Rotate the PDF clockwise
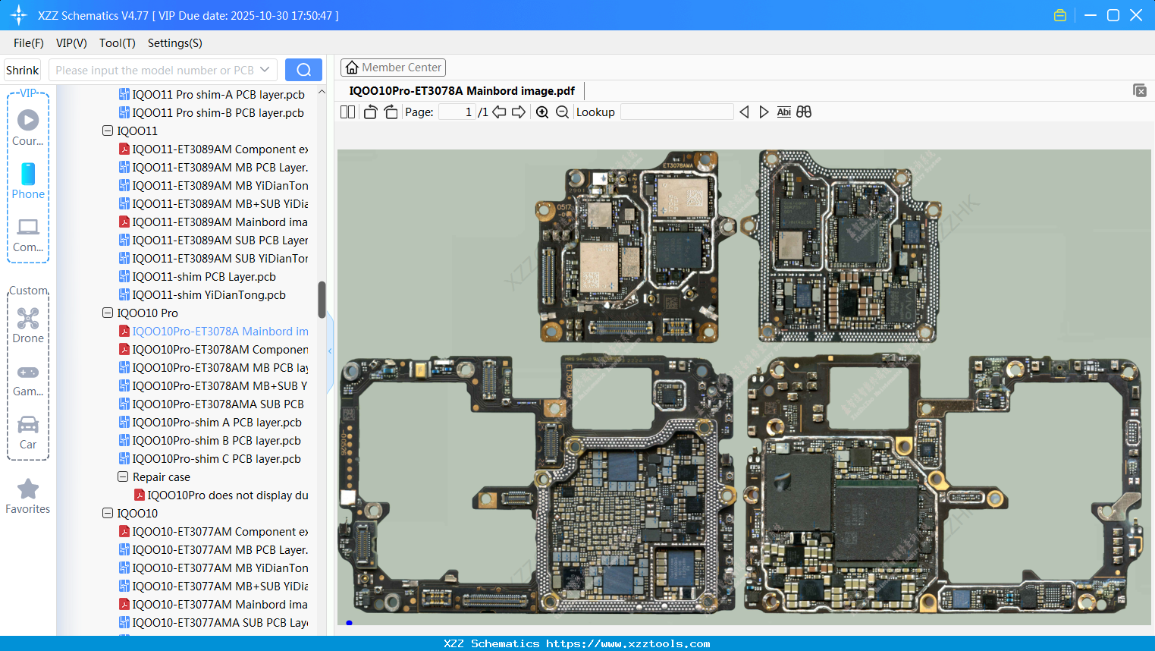1155x651 pixels. click(390, 112)
